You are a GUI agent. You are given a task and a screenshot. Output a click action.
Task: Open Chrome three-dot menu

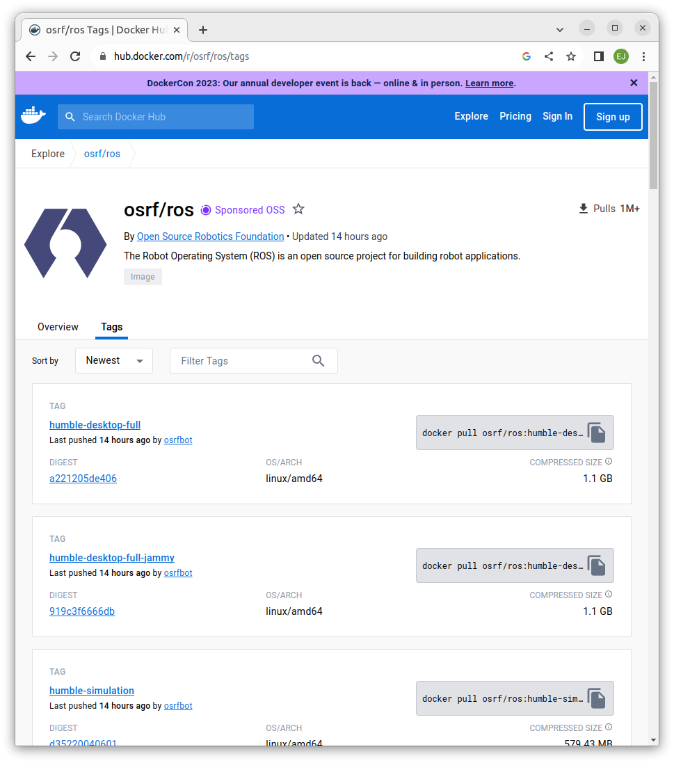click(x=643, y=56)
